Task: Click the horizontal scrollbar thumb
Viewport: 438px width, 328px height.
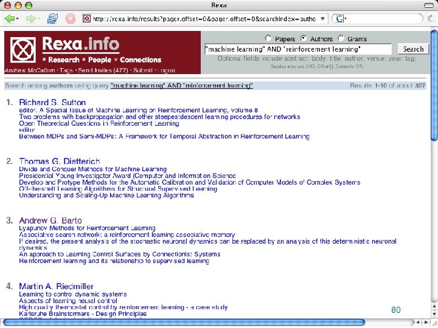Action: pos(184,323)
